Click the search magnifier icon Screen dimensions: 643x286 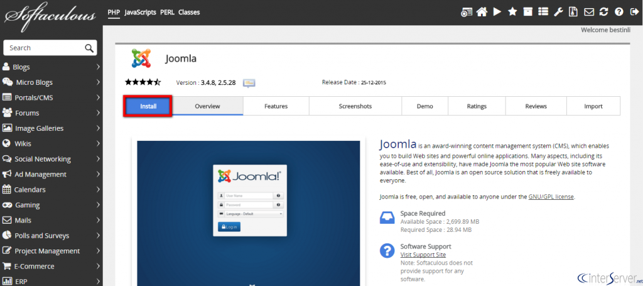[x=89, y=48]
